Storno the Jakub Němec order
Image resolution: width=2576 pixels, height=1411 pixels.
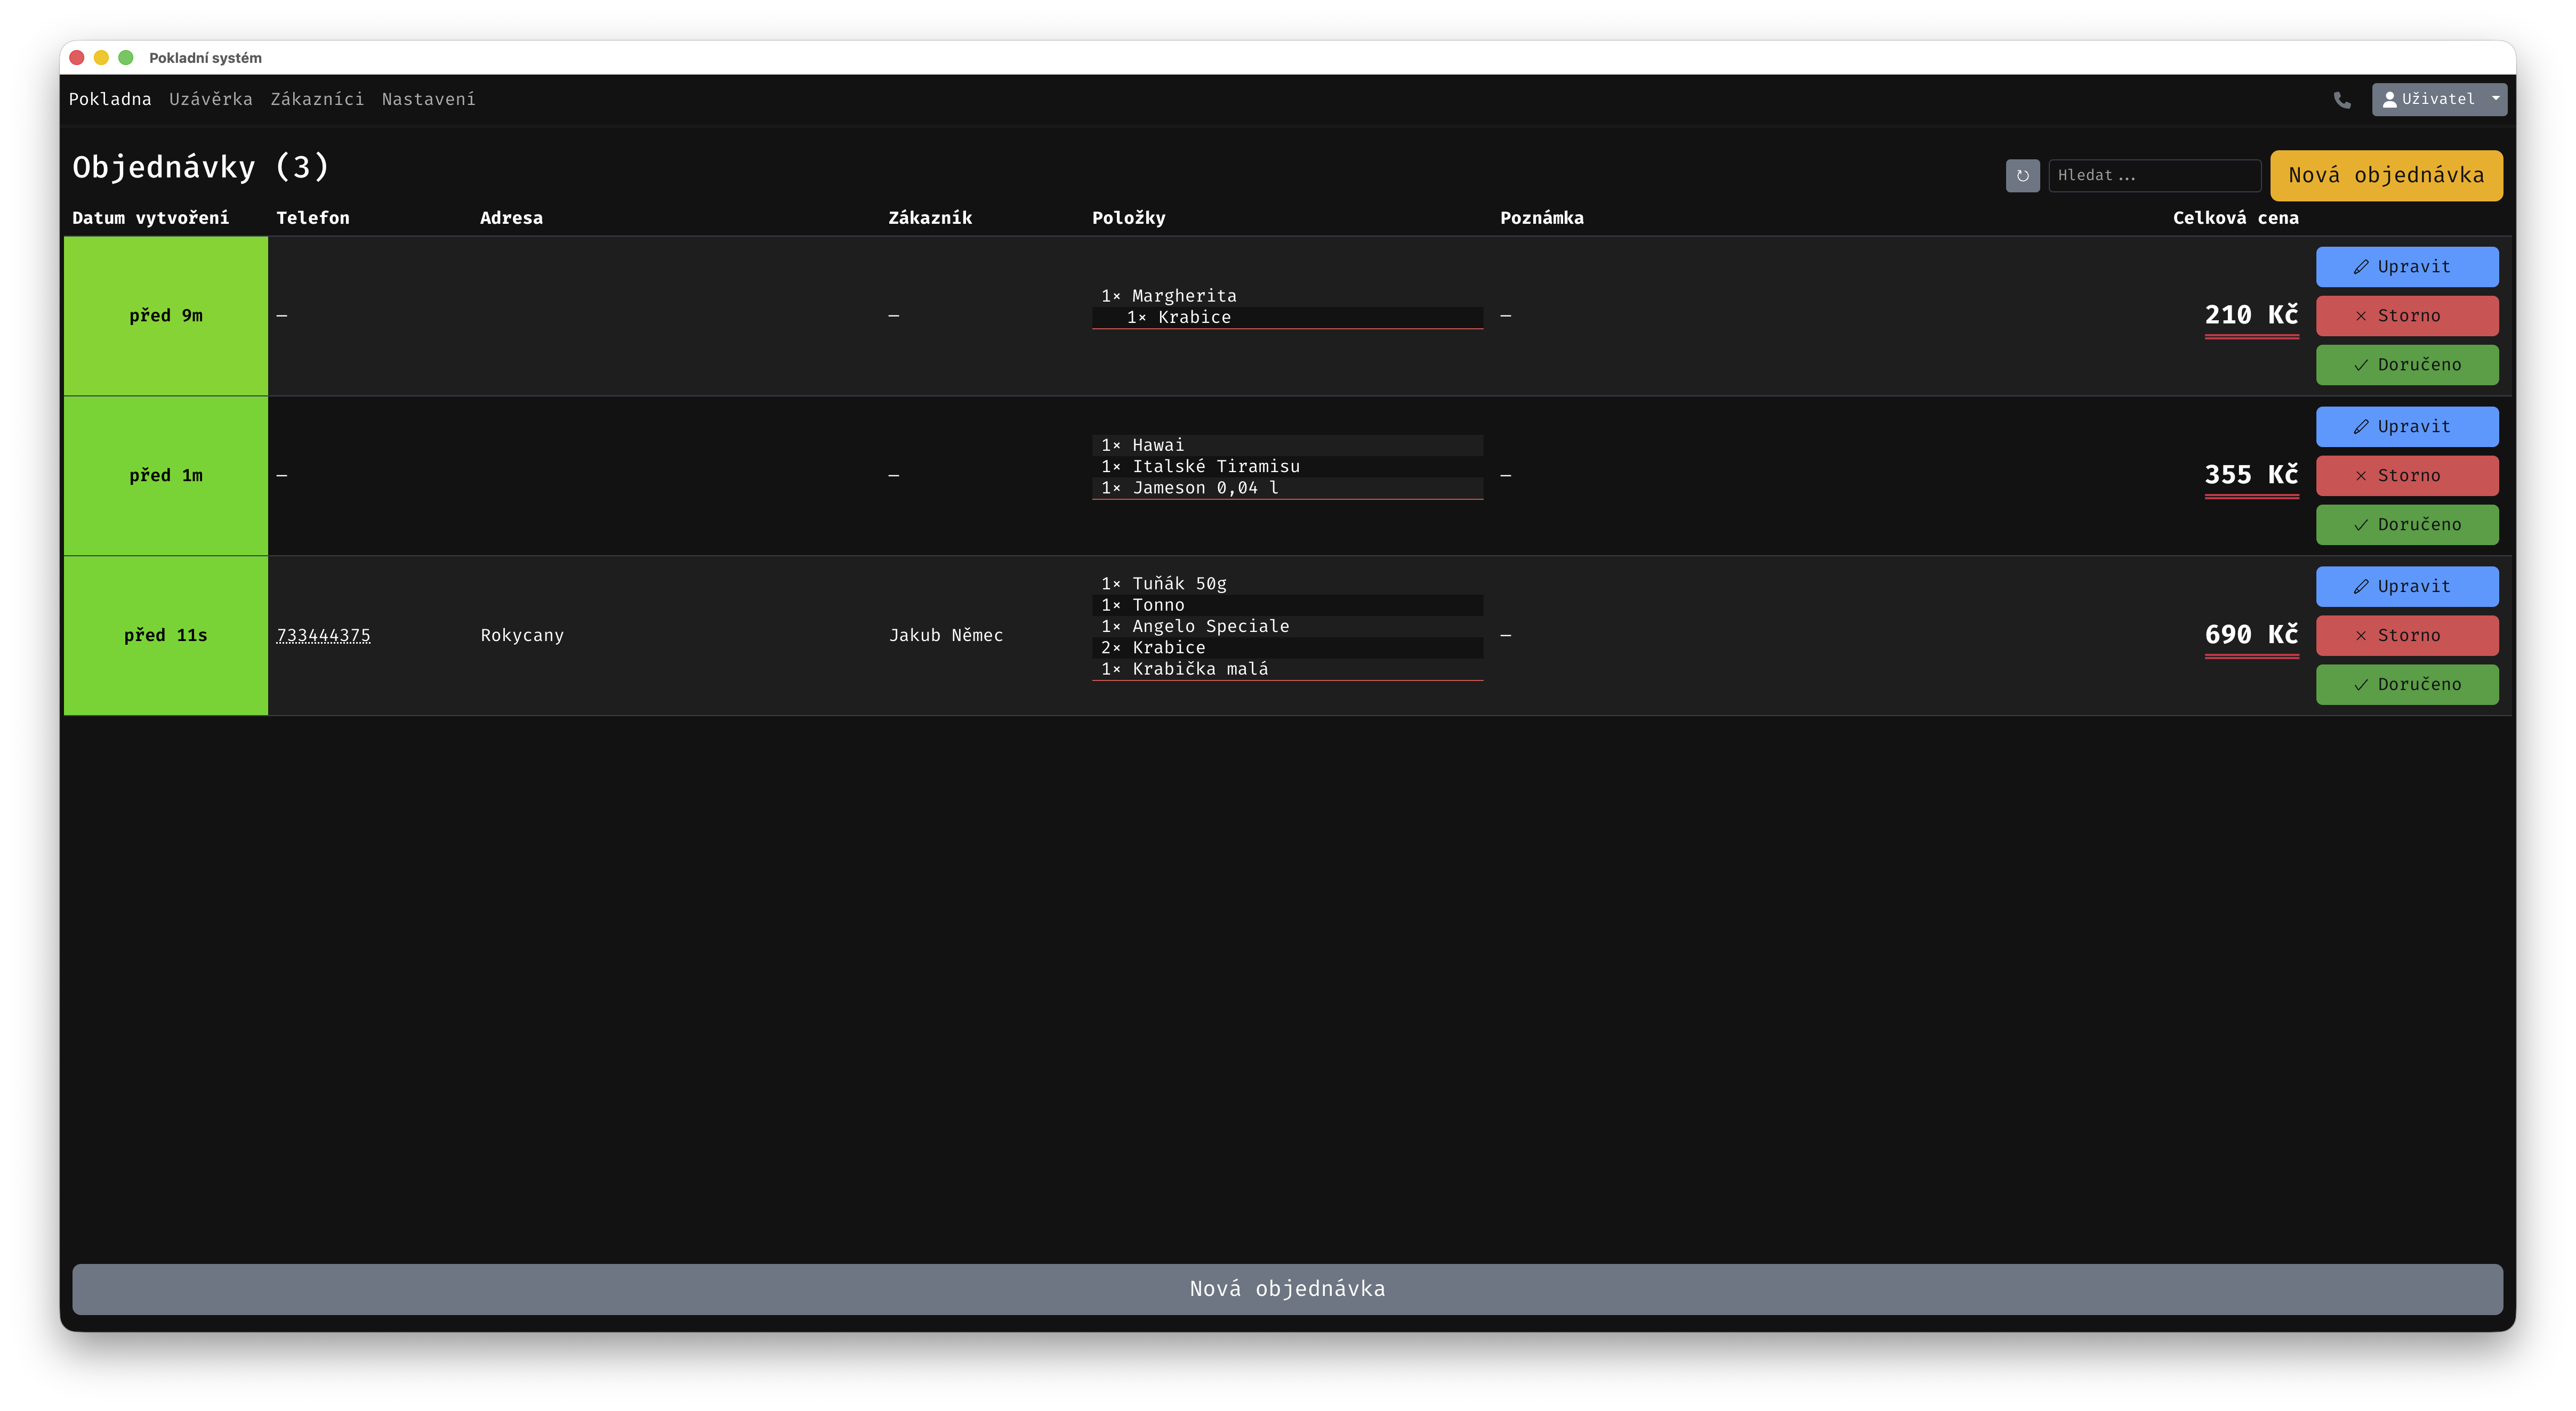(2406, 636)
